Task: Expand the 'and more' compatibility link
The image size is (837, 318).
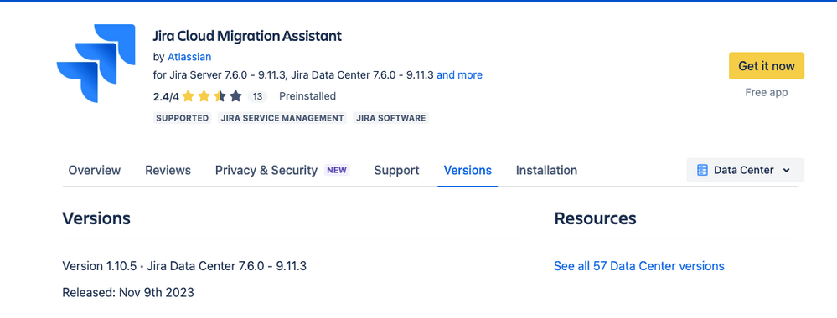Action: [x=460, y=75]
